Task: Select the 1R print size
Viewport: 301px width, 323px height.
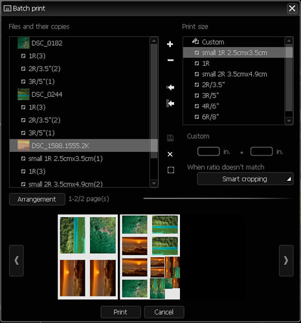Action: 234,63
